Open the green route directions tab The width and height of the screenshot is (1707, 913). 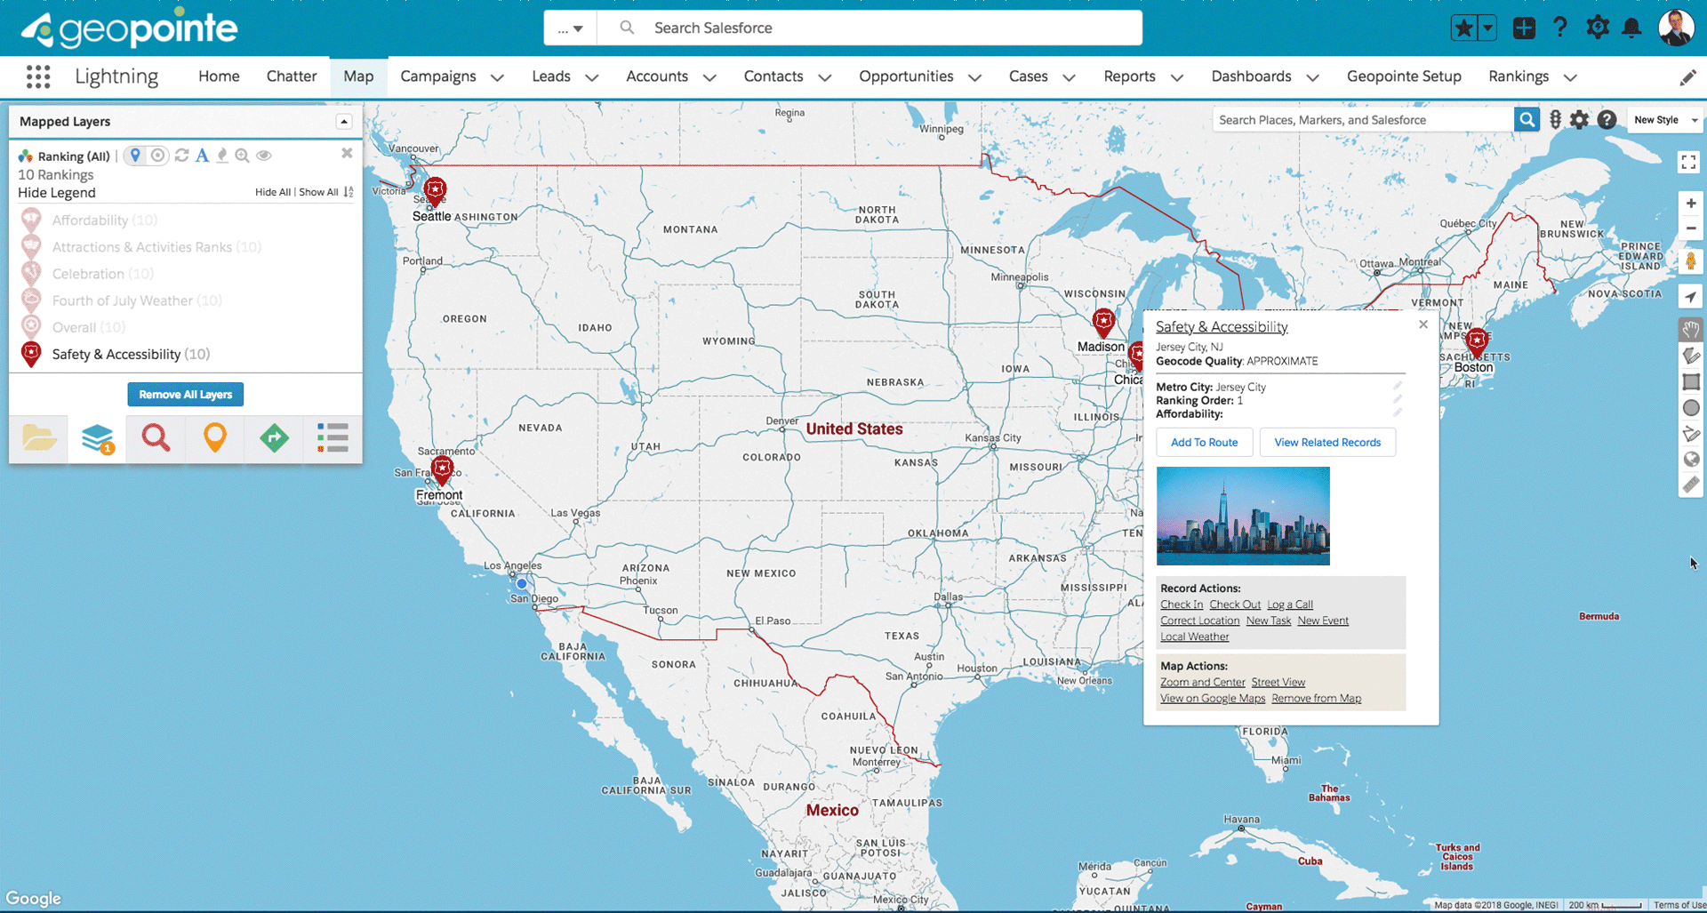point(274,438)
